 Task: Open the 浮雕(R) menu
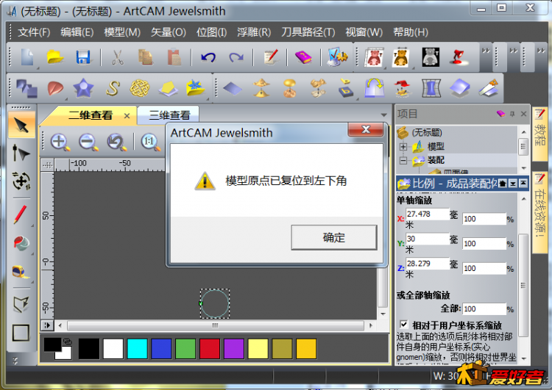254,32
